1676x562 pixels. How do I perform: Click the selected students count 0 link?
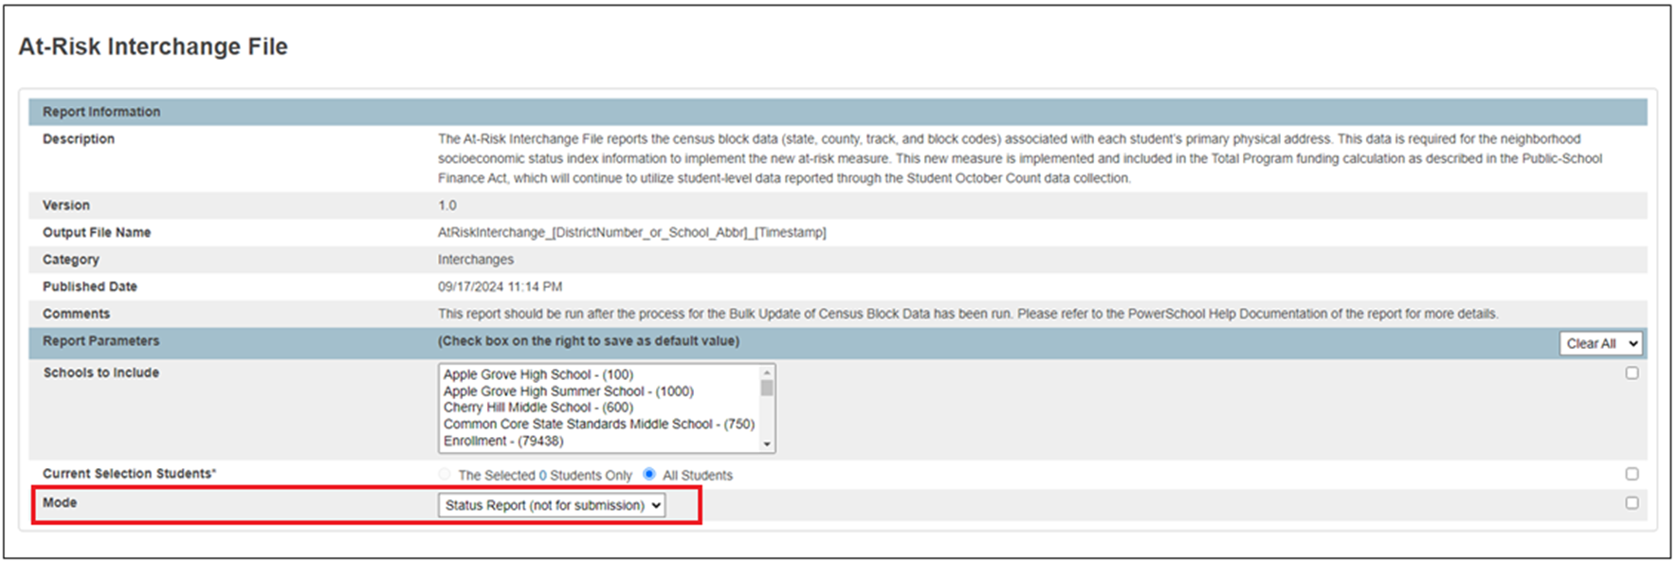(543, 476)
